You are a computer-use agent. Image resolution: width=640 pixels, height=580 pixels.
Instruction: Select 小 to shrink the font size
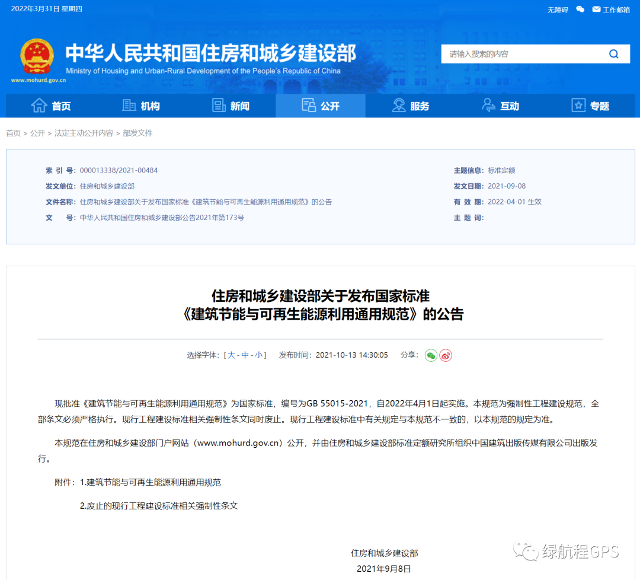(x=260, y=355)
